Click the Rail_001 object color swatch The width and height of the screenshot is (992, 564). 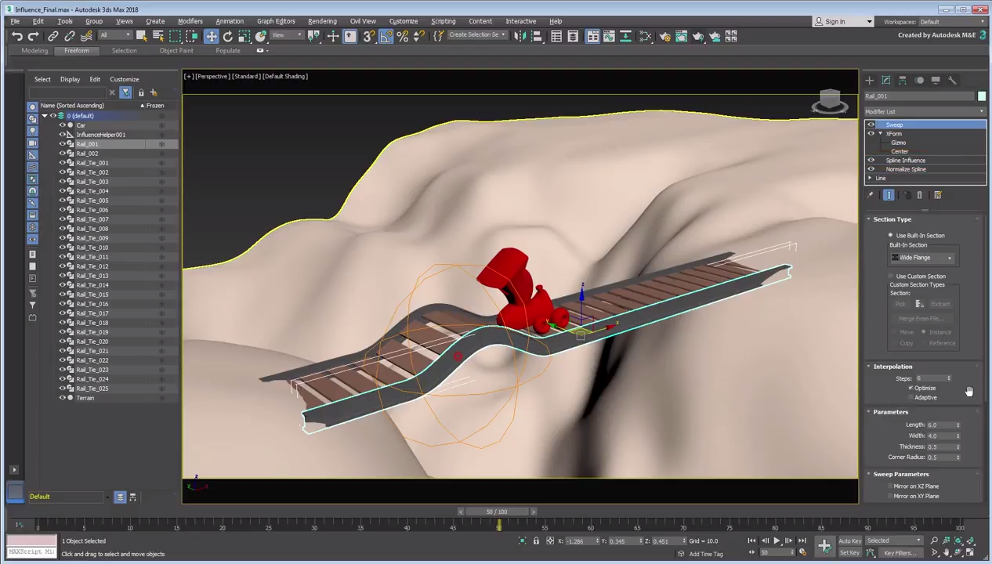pyautogui.click(x=981, y=96)
